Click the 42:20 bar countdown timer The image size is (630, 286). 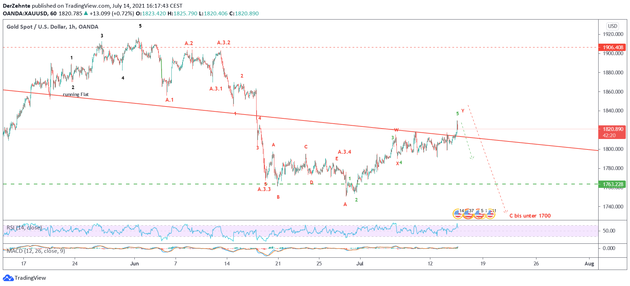click(x=609, y=135)
